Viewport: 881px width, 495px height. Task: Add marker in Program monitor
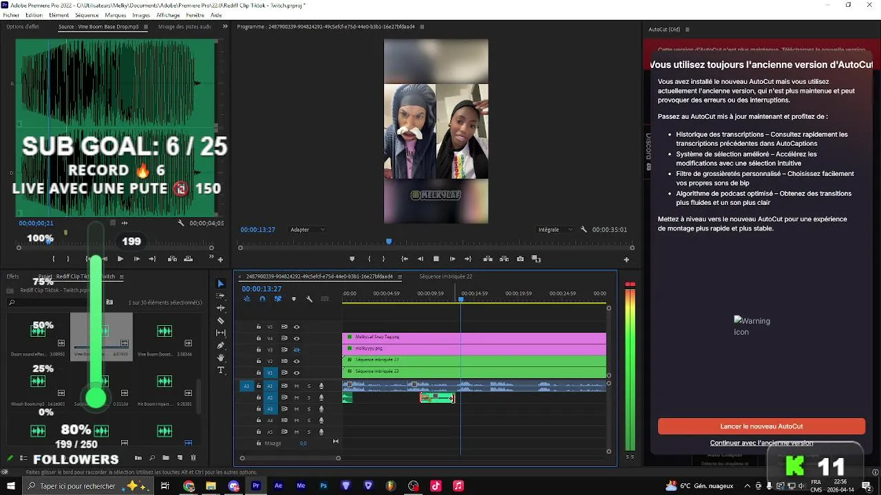(352, 259)
